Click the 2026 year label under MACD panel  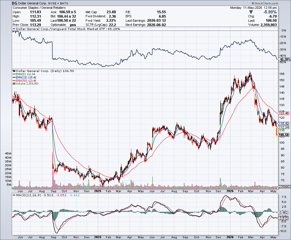(x=230, y=237)
